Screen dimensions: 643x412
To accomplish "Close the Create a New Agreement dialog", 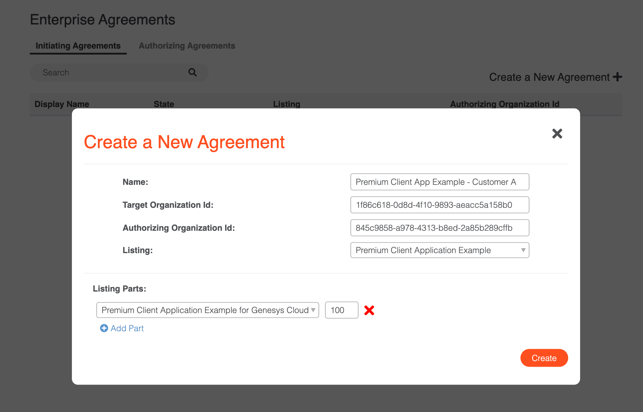I will [557, 134].
